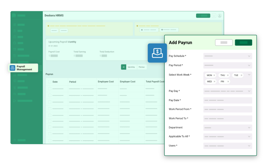Click the Total Payroll Cost column header

[155, 81]
